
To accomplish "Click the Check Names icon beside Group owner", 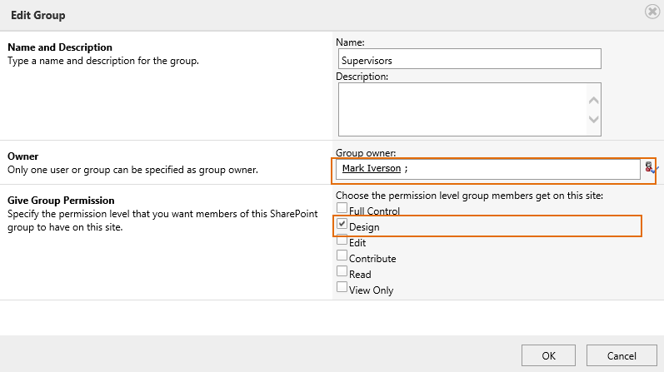I will pyautogui.click(x=649, y=168).
